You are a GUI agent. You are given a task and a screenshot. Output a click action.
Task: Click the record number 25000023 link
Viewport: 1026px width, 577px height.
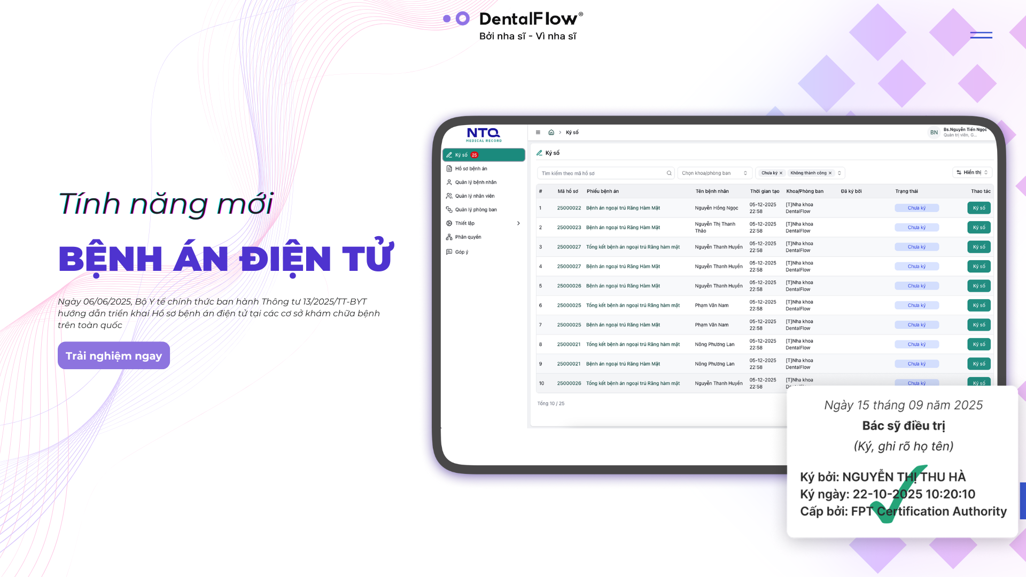(569, 228)
